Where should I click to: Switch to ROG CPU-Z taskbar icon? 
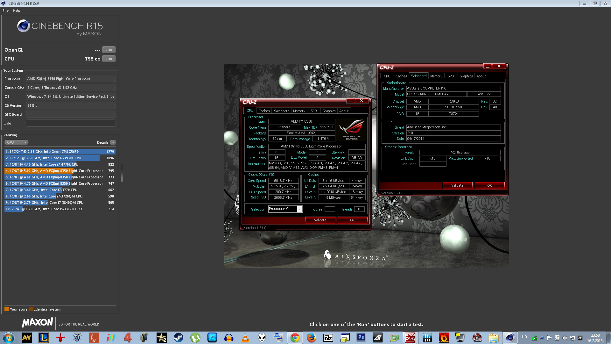pos(410,338)
